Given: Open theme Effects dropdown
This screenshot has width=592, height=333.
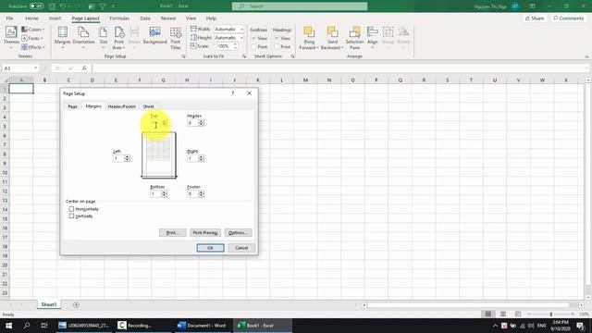Looking at the screenshot, I should coord(33,47).
